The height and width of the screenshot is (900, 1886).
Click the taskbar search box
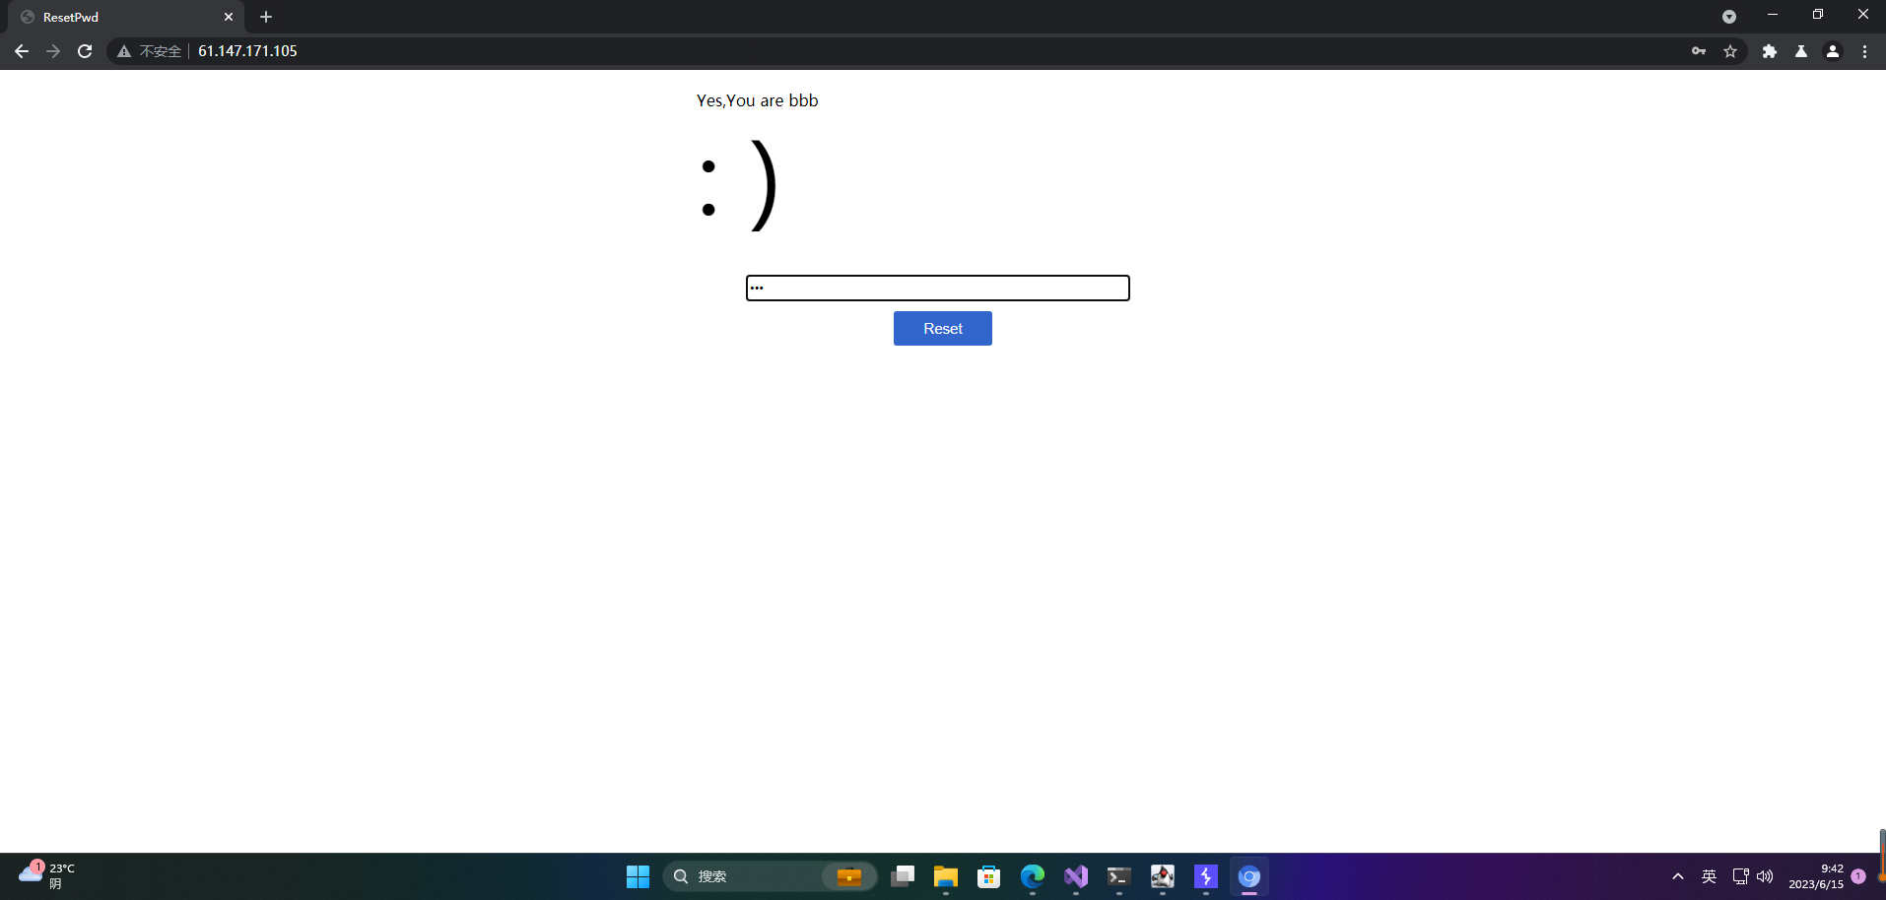pos(770,876)
